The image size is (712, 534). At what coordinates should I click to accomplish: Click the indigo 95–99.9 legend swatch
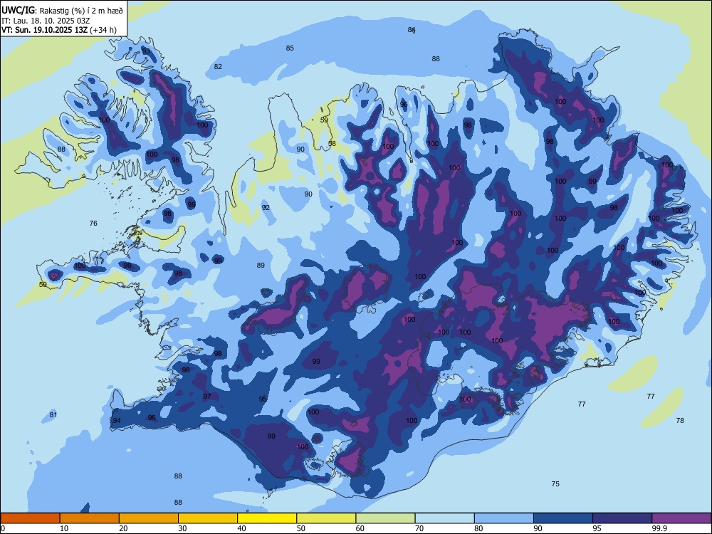(622, 518)
